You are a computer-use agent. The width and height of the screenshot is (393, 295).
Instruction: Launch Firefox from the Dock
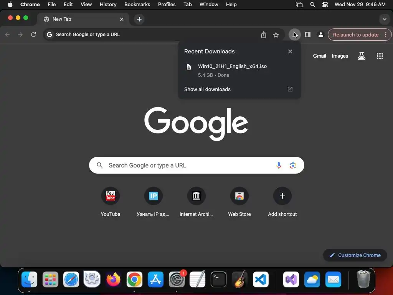(x=113, y=279)
